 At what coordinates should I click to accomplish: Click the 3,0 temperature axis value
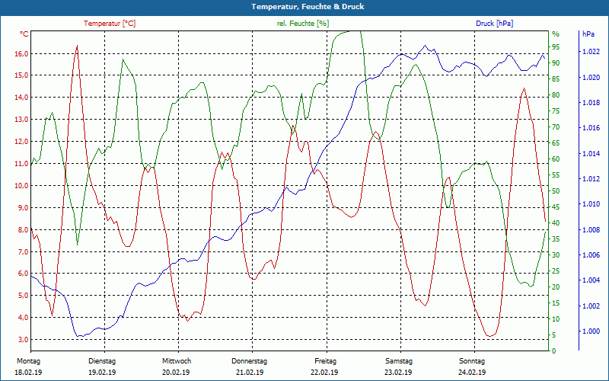[x=23, y=340]
